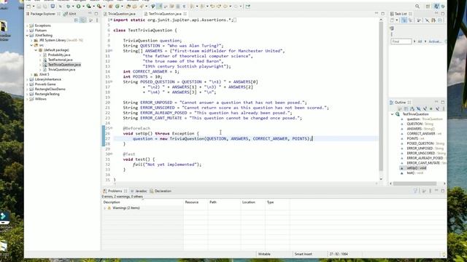This screenshot has width=467, height=262.
Task: Expand the Warnings (2 items) row
Action: 104,208
